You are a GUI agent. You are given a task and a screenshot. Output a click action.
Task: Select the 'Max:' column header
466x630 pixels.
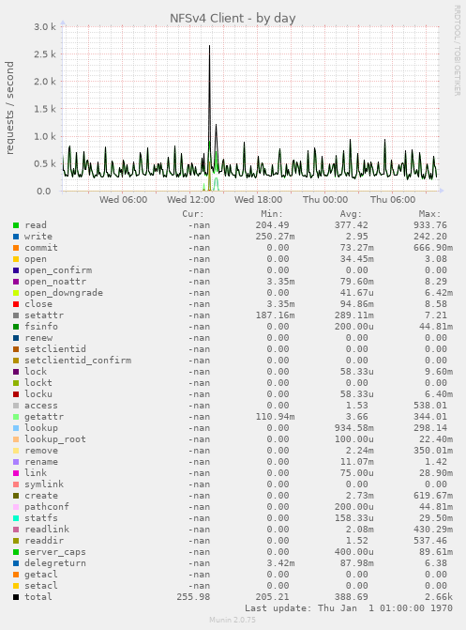429,214
